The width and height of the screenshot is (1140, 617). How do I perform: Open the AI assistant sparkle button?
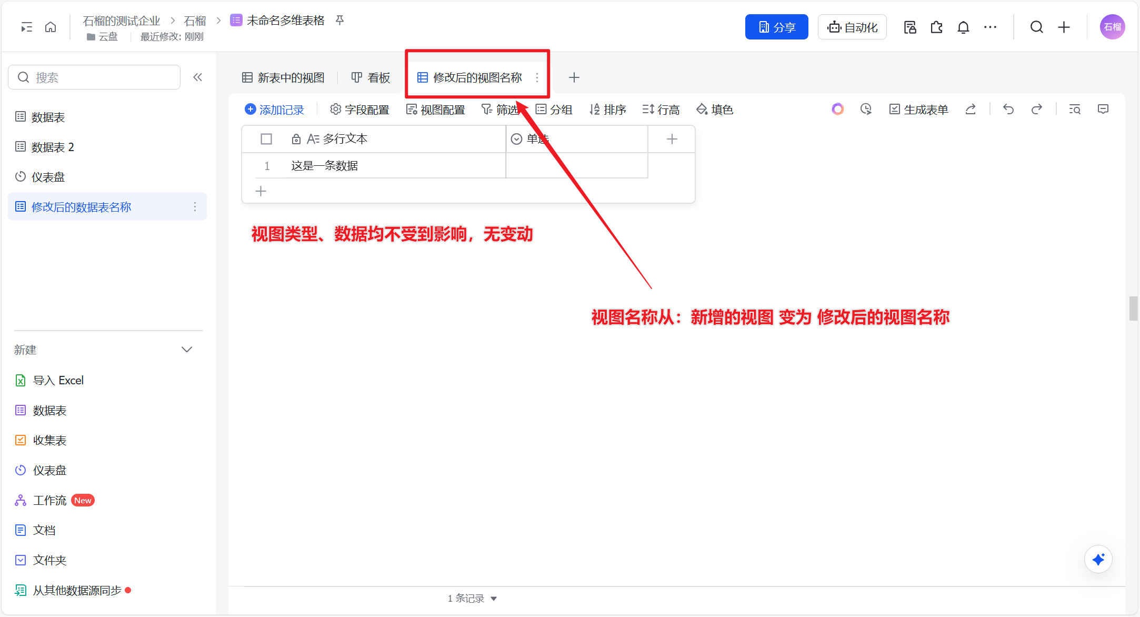click(x=1098, y=559)
